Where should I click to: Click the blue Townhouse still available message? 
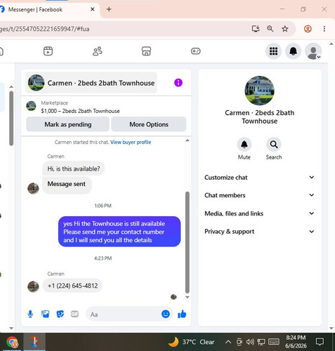click(x=119, y=232)
